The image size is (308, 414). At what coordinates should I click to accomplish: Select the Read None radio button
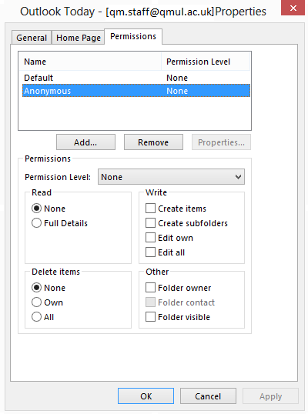click(x=36, y=209)
